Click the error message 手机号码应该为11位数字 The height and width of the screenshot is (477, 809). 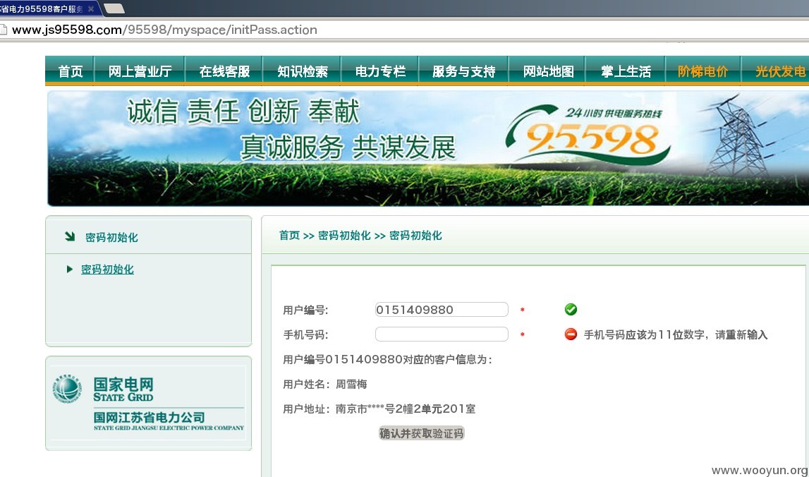676,334
